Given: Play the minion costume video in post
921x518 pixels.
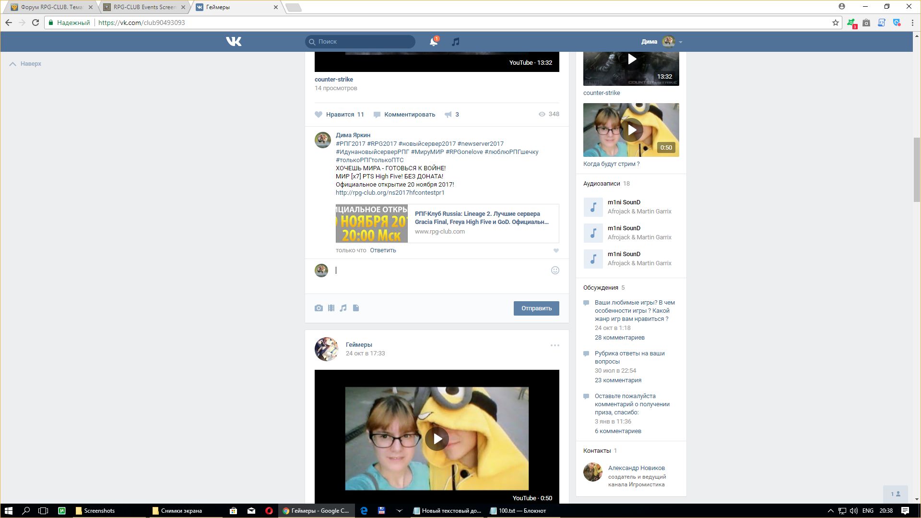Looking at the screenshot, I should point(437,438).
